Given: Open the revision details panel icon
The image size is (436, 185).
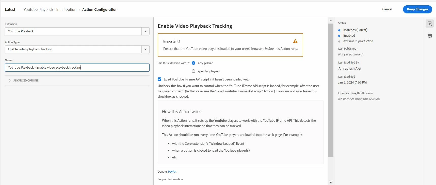Looking at the screenshot, I should click(x=429, y=24).
